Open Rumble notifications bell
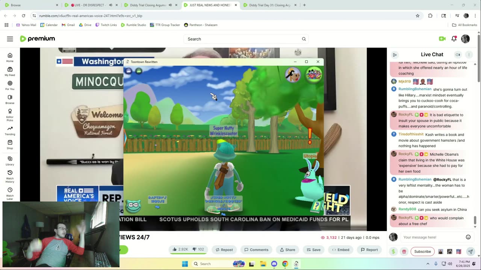This screenshot has height=270, width=481. tap(454, 39)
